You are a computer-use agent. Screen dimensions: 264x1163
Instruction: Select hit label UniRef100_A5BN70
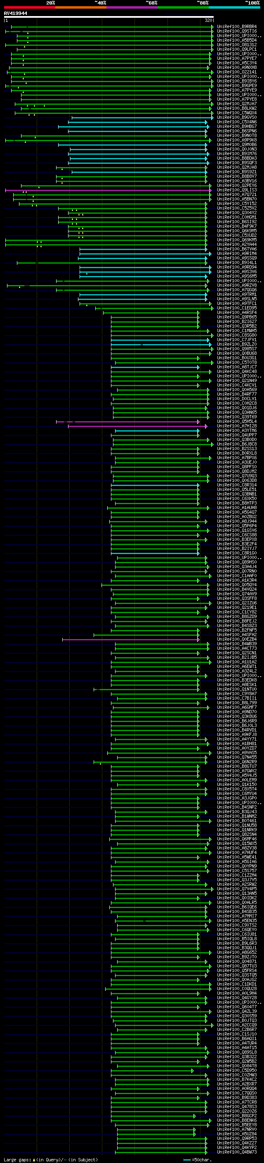[x=237, y=199]
